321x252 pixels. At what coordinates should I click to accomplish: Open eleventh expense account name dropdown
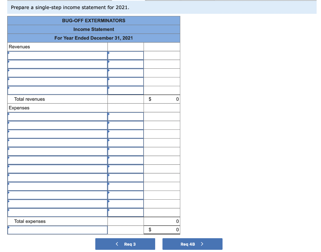pos(58,204)
